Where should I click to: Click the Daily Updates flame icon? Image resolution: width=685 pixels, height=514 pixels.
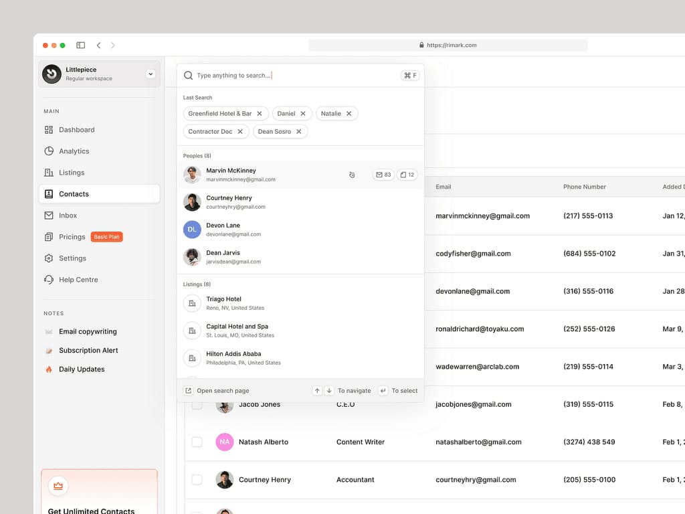click(x=48, y=369)
